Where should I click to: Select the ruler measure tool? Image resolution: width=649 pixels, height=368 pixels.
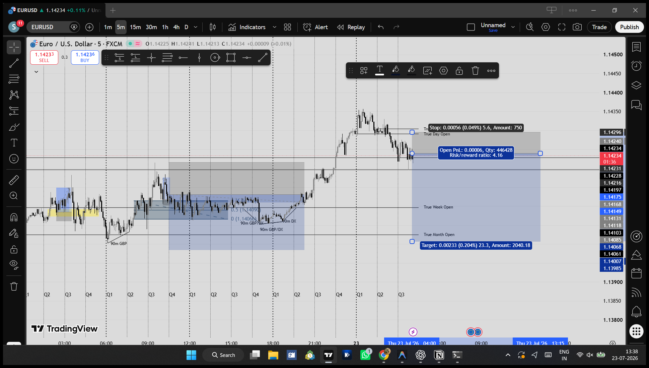click(x=14, y=180)
